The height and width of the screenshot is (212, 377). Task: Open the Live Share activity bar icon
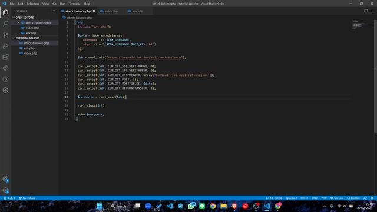pos(5,68)
